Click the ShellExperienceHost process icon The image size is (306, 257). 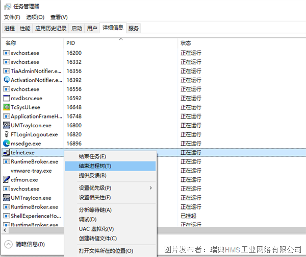(7, 216)
